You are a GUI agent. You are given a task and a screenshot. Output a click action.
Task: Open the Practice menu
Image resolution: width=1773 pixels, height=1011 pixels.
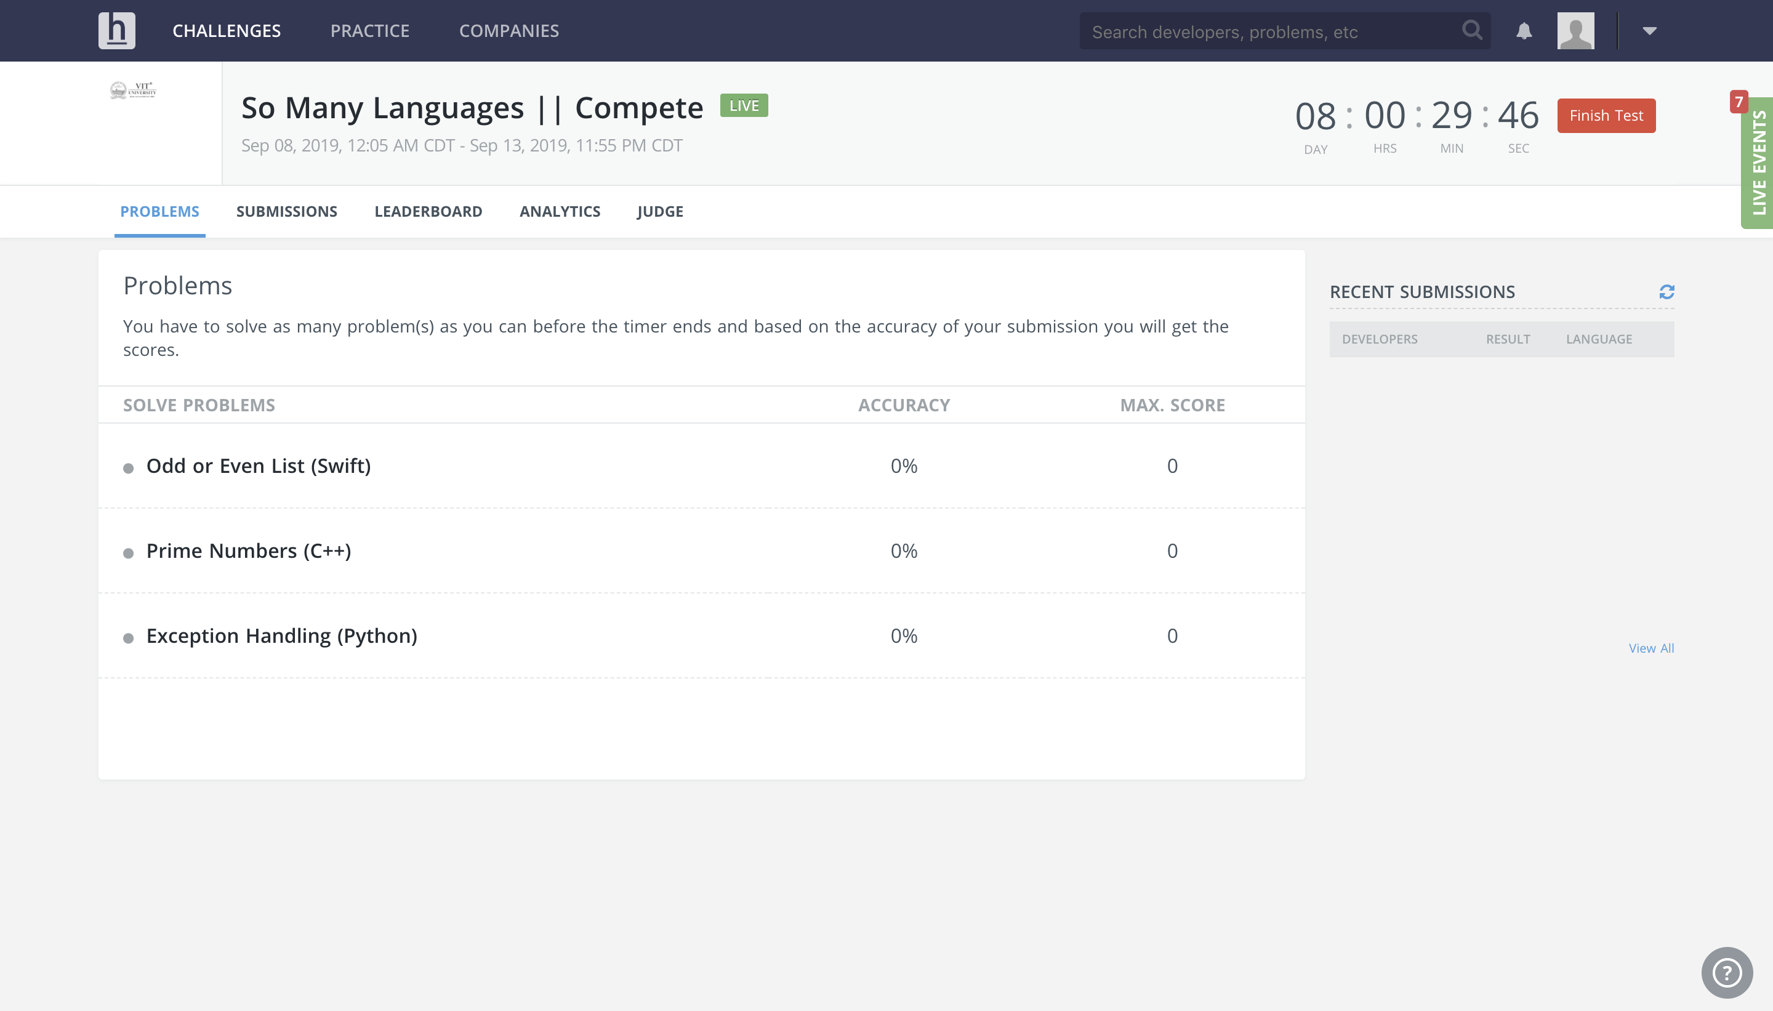[369, 31]
